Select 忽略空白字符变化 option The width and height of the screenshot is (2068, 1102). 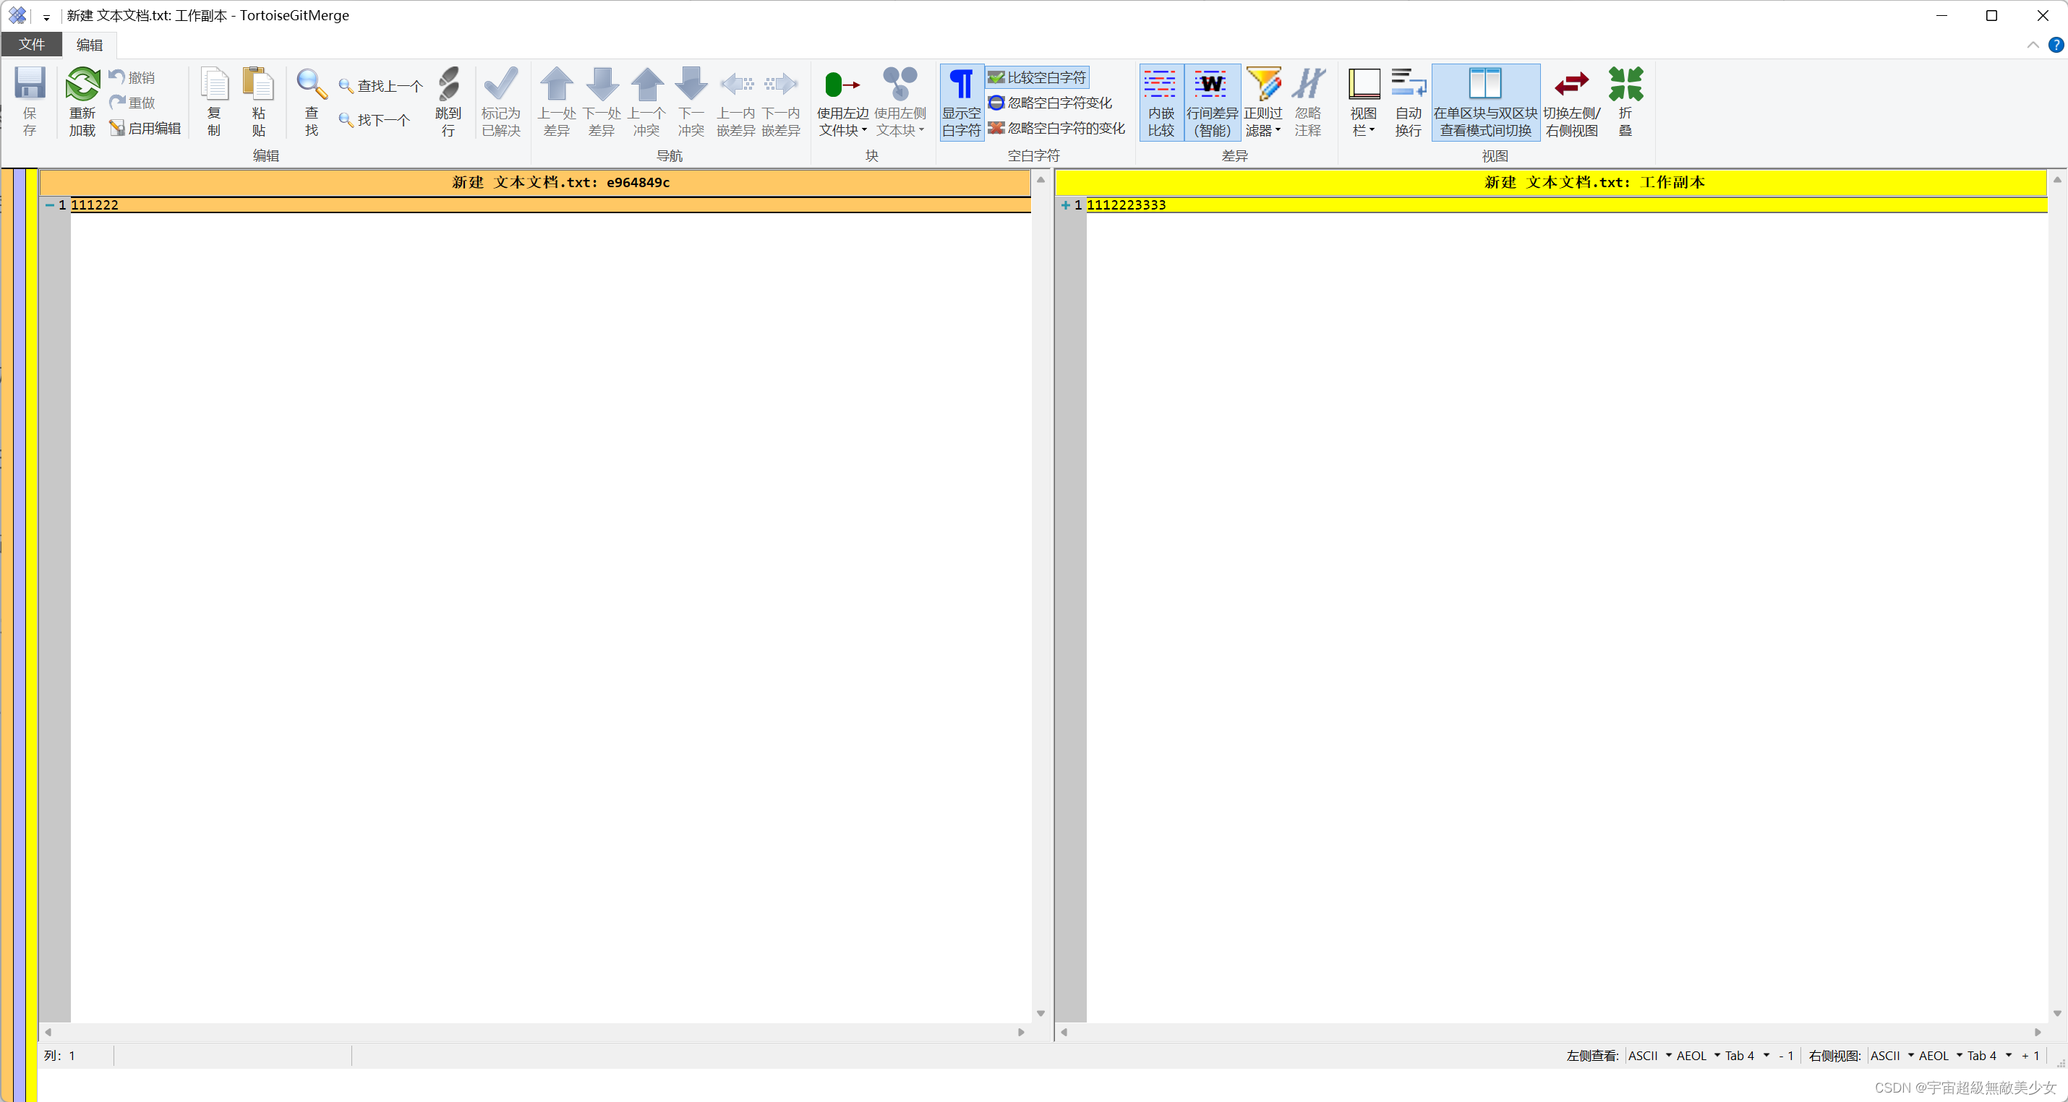tap(1050, 103)
